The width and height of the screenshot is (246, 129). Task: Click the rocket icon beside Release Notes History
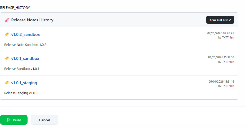pos(7,20)
